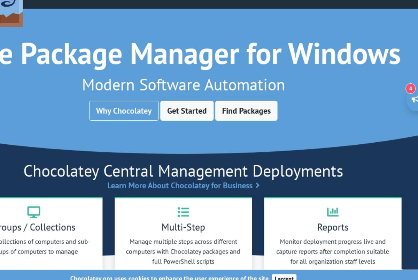The image size is (418, 280).
Task: Click the chevron after Chocolatey for Business
Action: [257, 186]
